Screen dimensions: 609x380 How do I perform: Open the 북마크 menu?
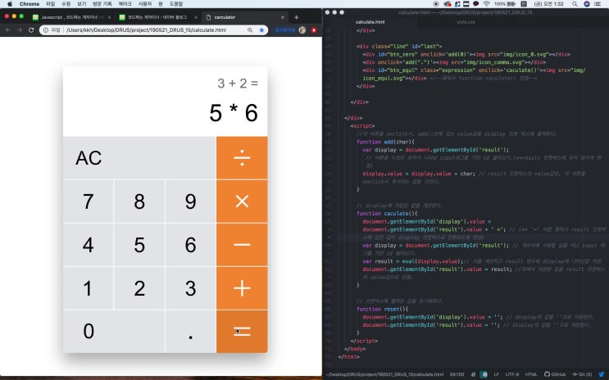[125, 4]
